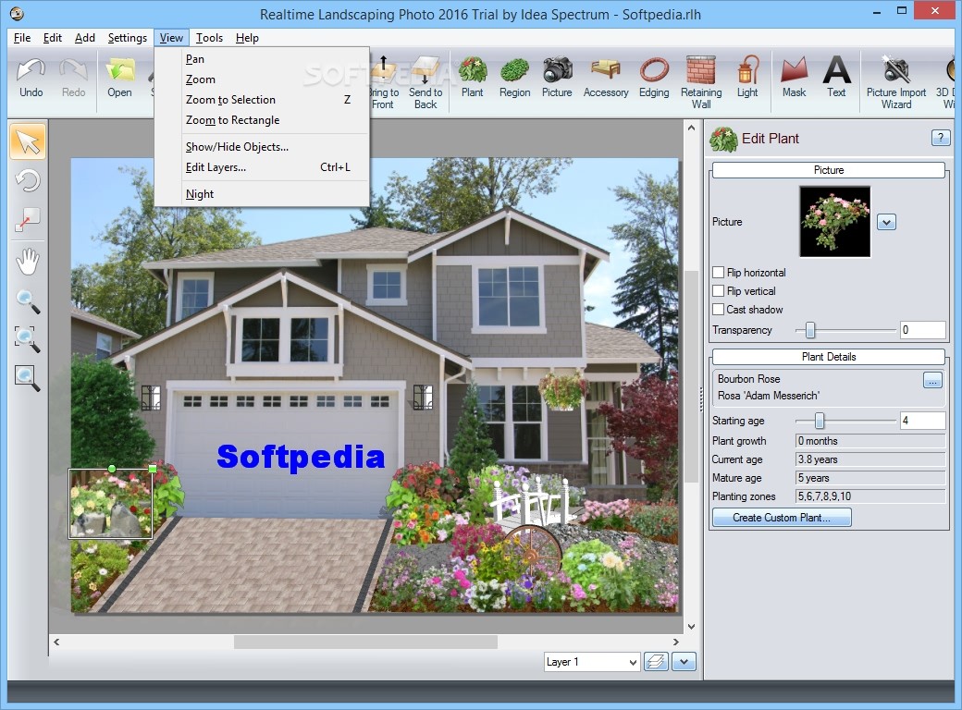Choose Show/Hide Objects menu item
This screenshot has width=962, height=710.
pos(262,147)
